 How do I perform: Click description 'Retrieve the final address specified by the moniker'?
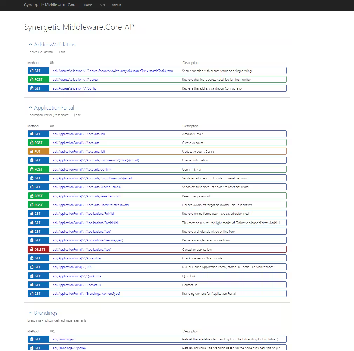[216, 80]
